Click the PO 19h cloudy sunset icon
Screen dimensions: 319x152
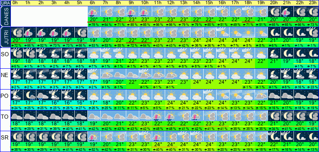262,95
